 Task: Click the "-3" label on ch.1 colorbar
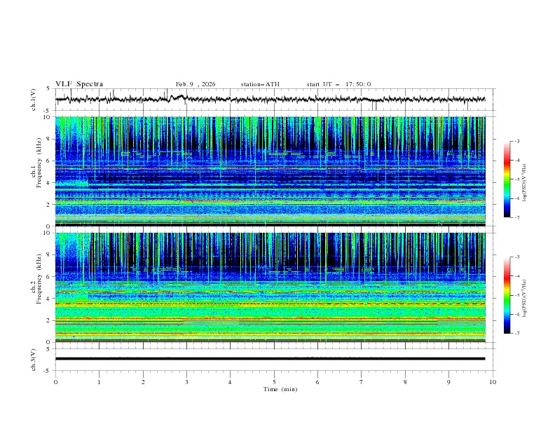pos(517,141)
